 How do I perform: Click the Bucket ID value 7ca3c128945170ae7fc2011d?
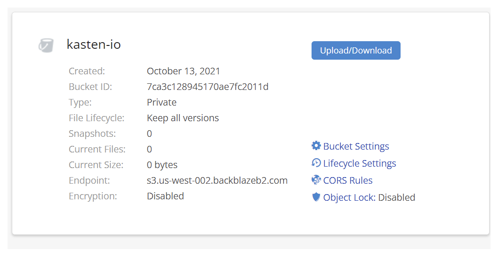tap(207, 87)
